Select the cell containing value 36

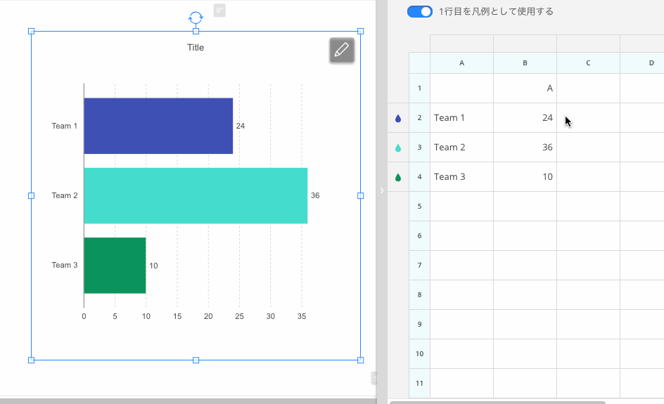pos(525,148)
